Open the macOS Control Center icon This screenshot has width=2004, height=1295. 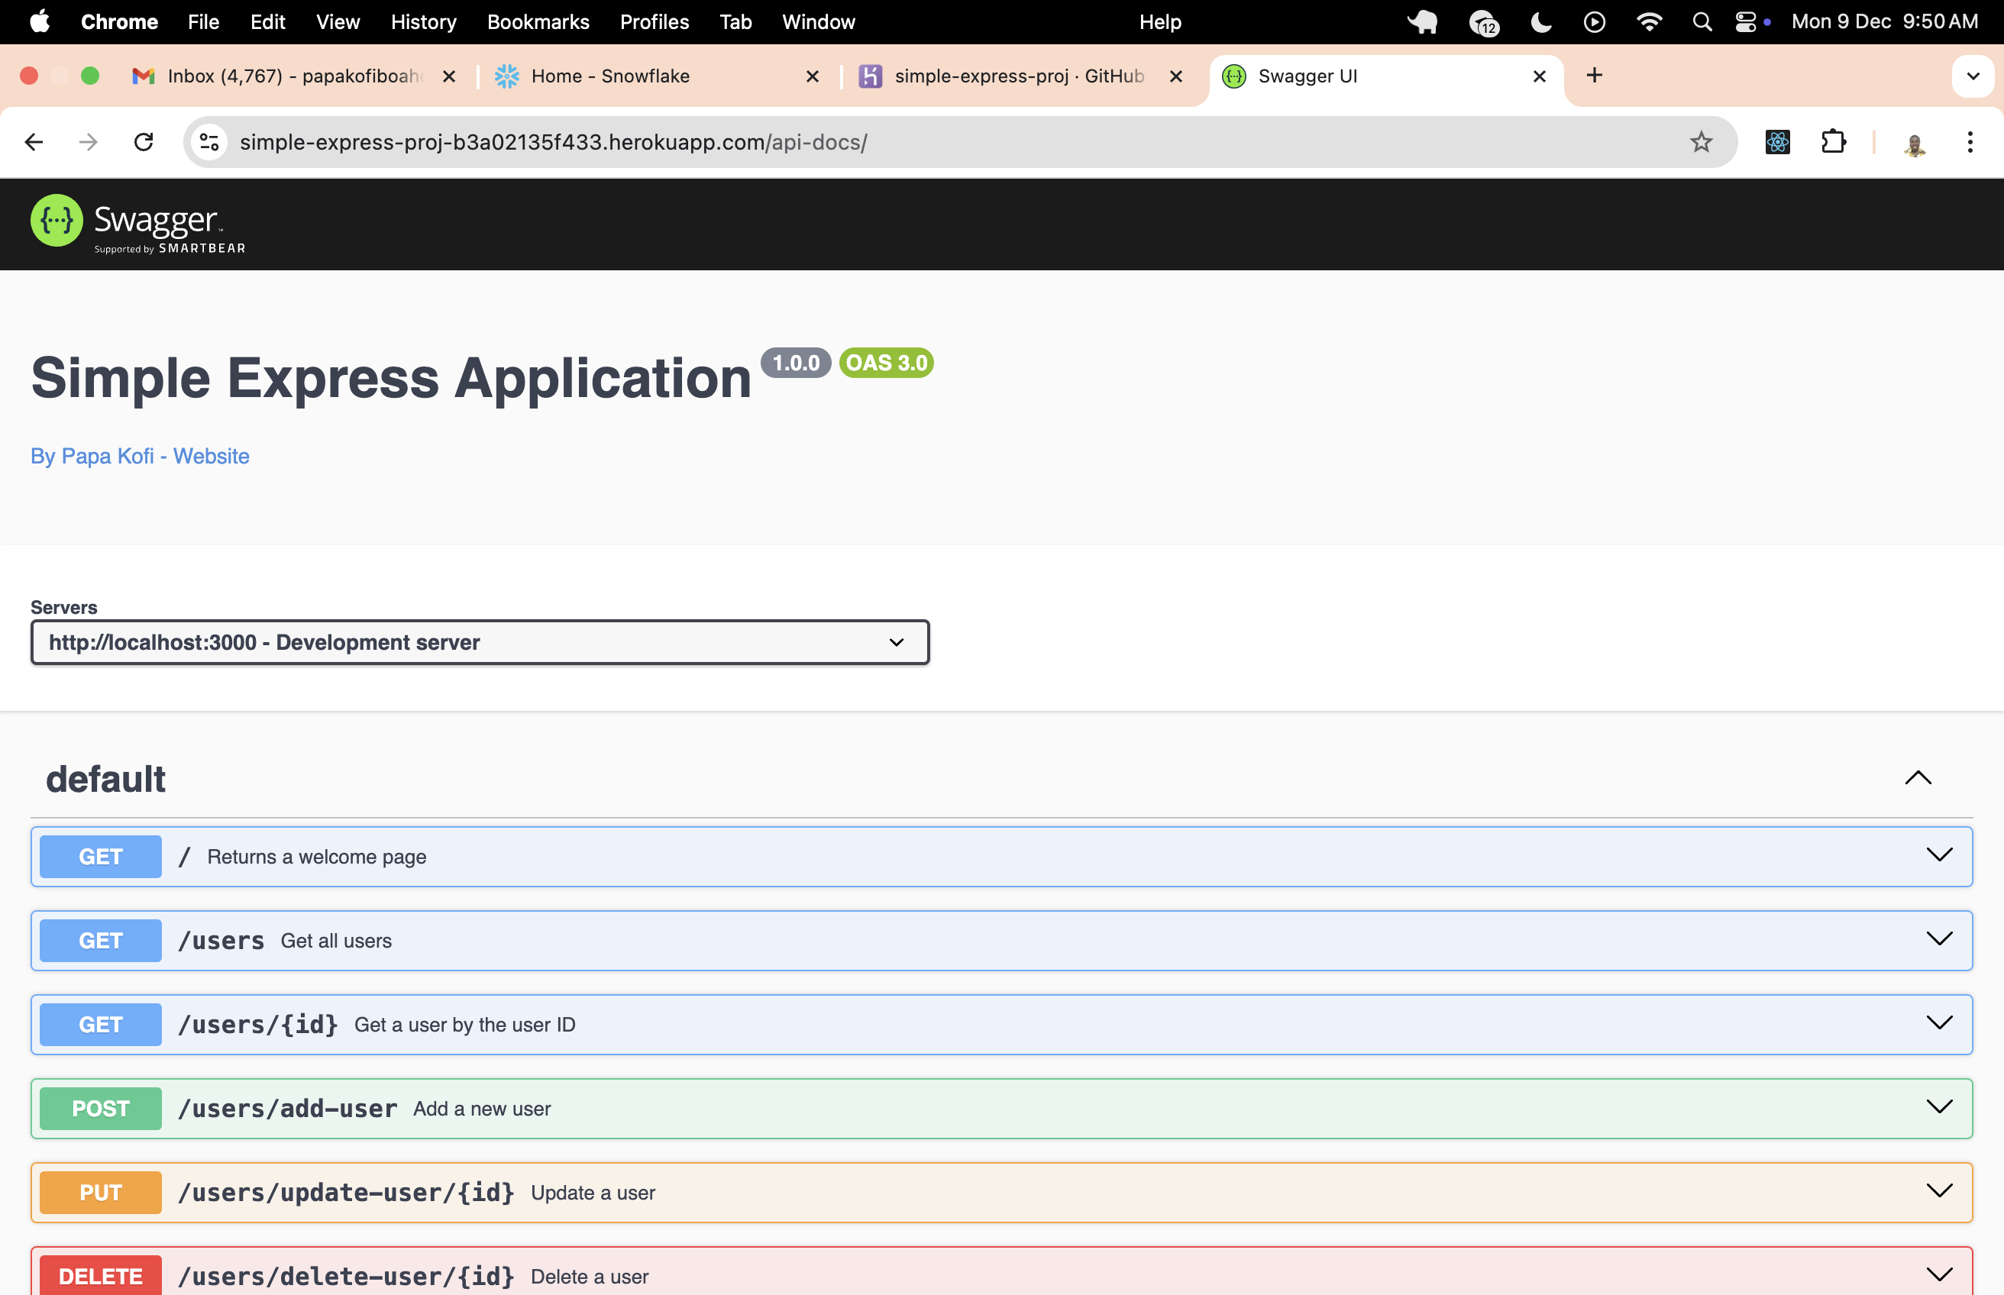[1746, 22]
